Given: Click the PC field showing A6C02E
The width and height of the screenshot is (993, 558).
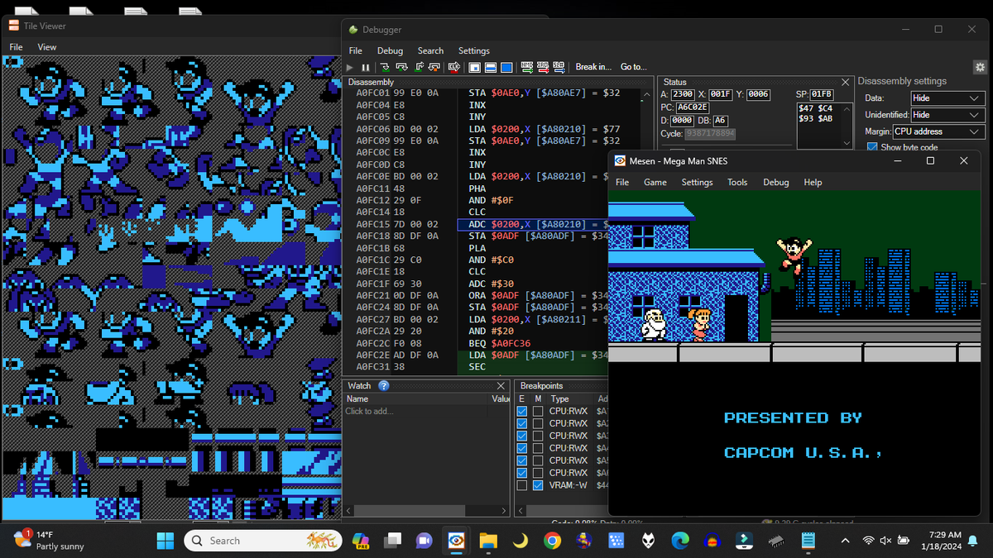Looking at the screenshot, I should point(692,107).
